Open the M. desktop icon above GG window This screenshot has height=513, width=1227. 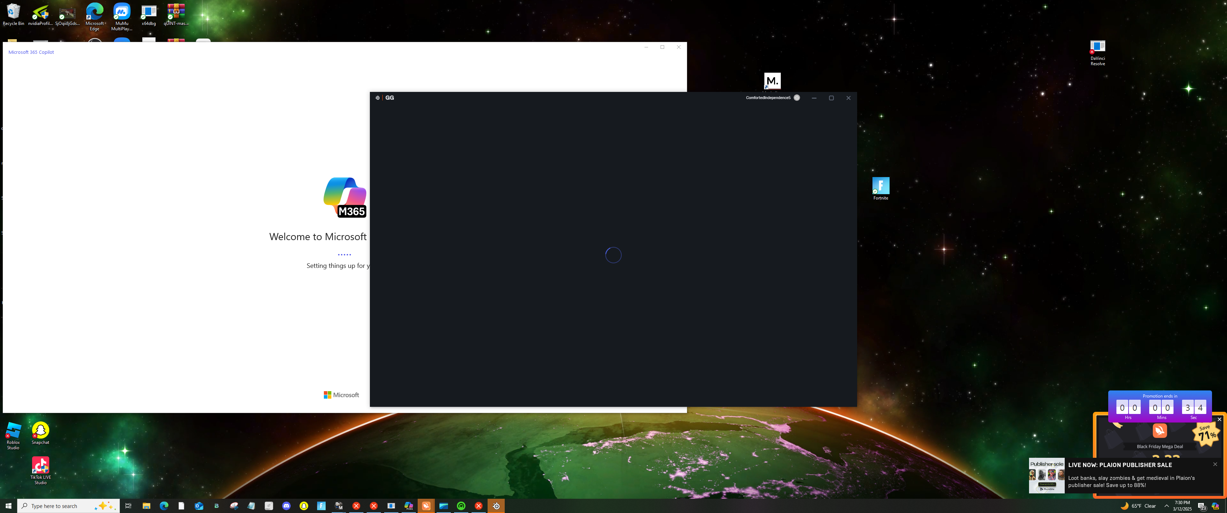772,81
